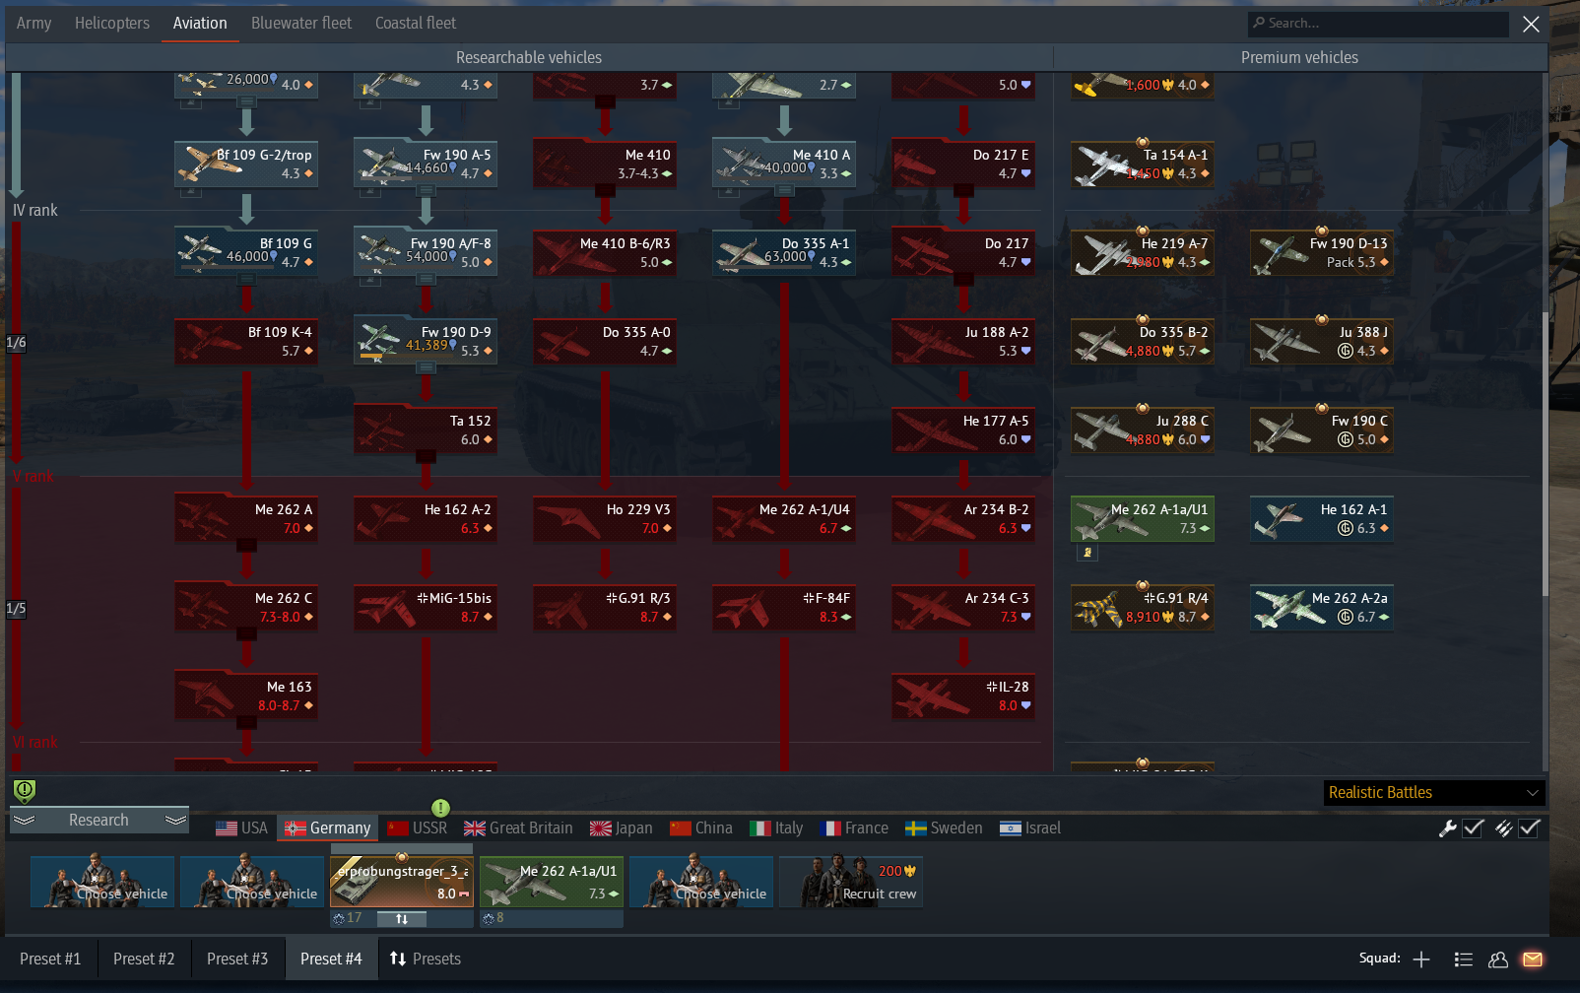Select the Me 262 A-1a/U1 crew slot
The width and height of the screenshot is (1580, 993).
552,882
